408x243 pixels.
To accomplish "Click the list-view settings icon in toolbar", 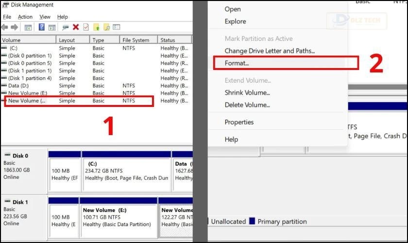I will 116,27.
